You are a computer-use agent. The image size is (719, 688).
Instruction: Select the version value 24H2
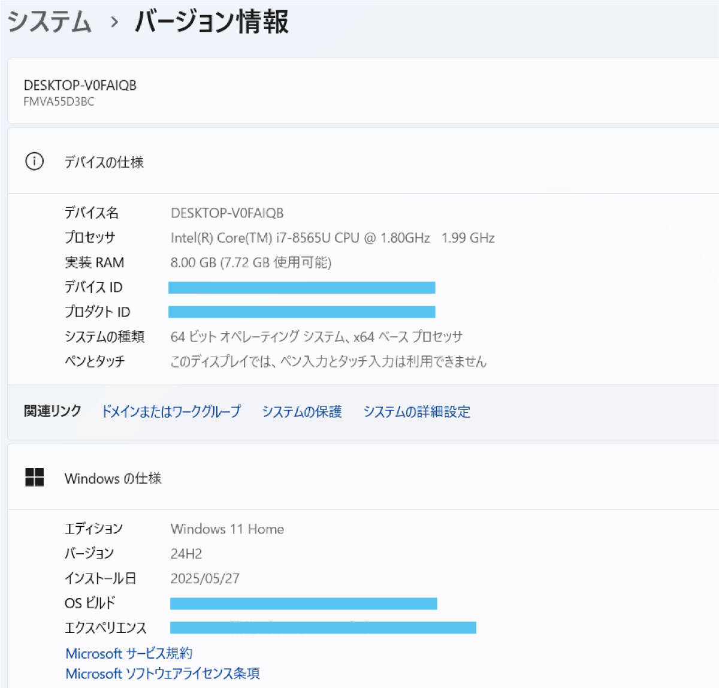[186, 554]
